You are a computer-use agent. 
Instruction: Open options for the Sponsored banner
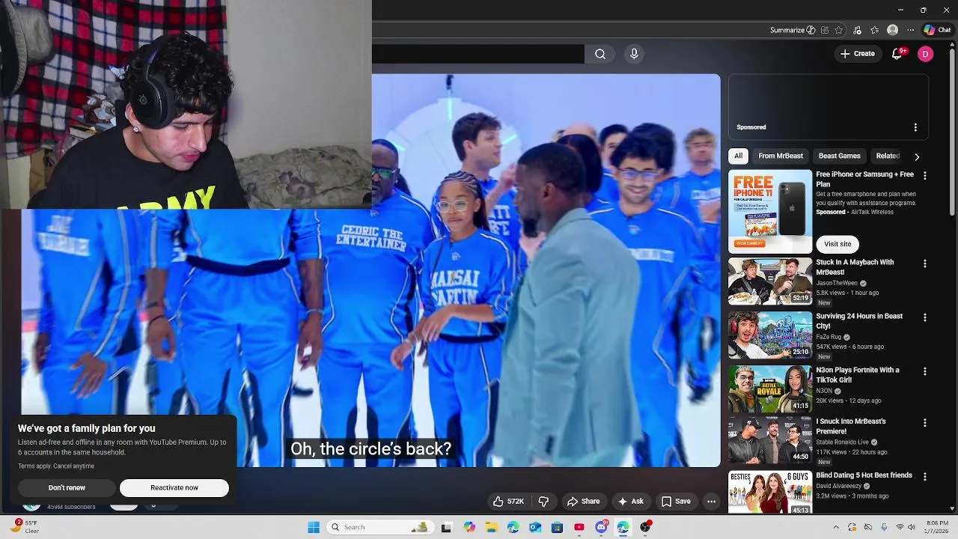915,127
